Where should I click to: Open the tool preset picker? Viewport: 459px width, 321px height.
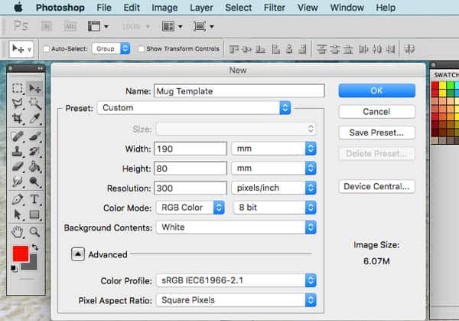[x=21, y=49]
